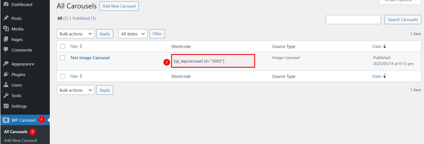
Task: Click the Dashboard gauge icon
Action: click(6, 5)
